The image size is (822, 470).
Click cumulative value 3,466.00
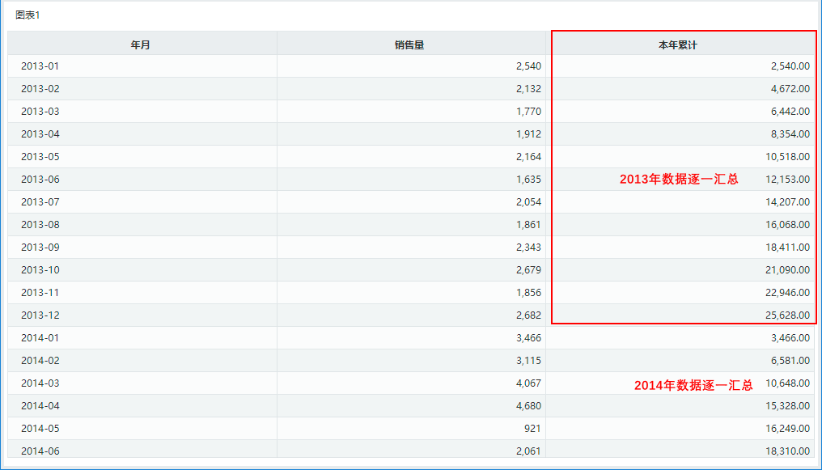click(790, 337)
